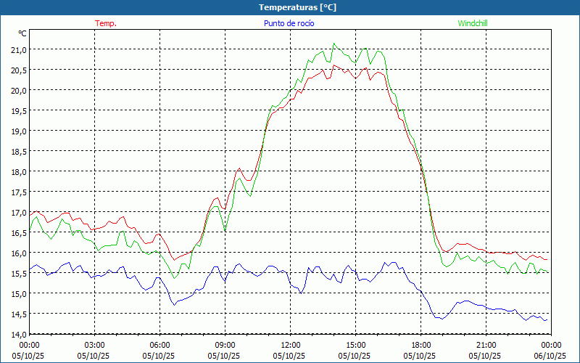This screenshot has width=580, height=363.
Task: Click the red Temp. legend label
Action: click(x=106, y=23)
